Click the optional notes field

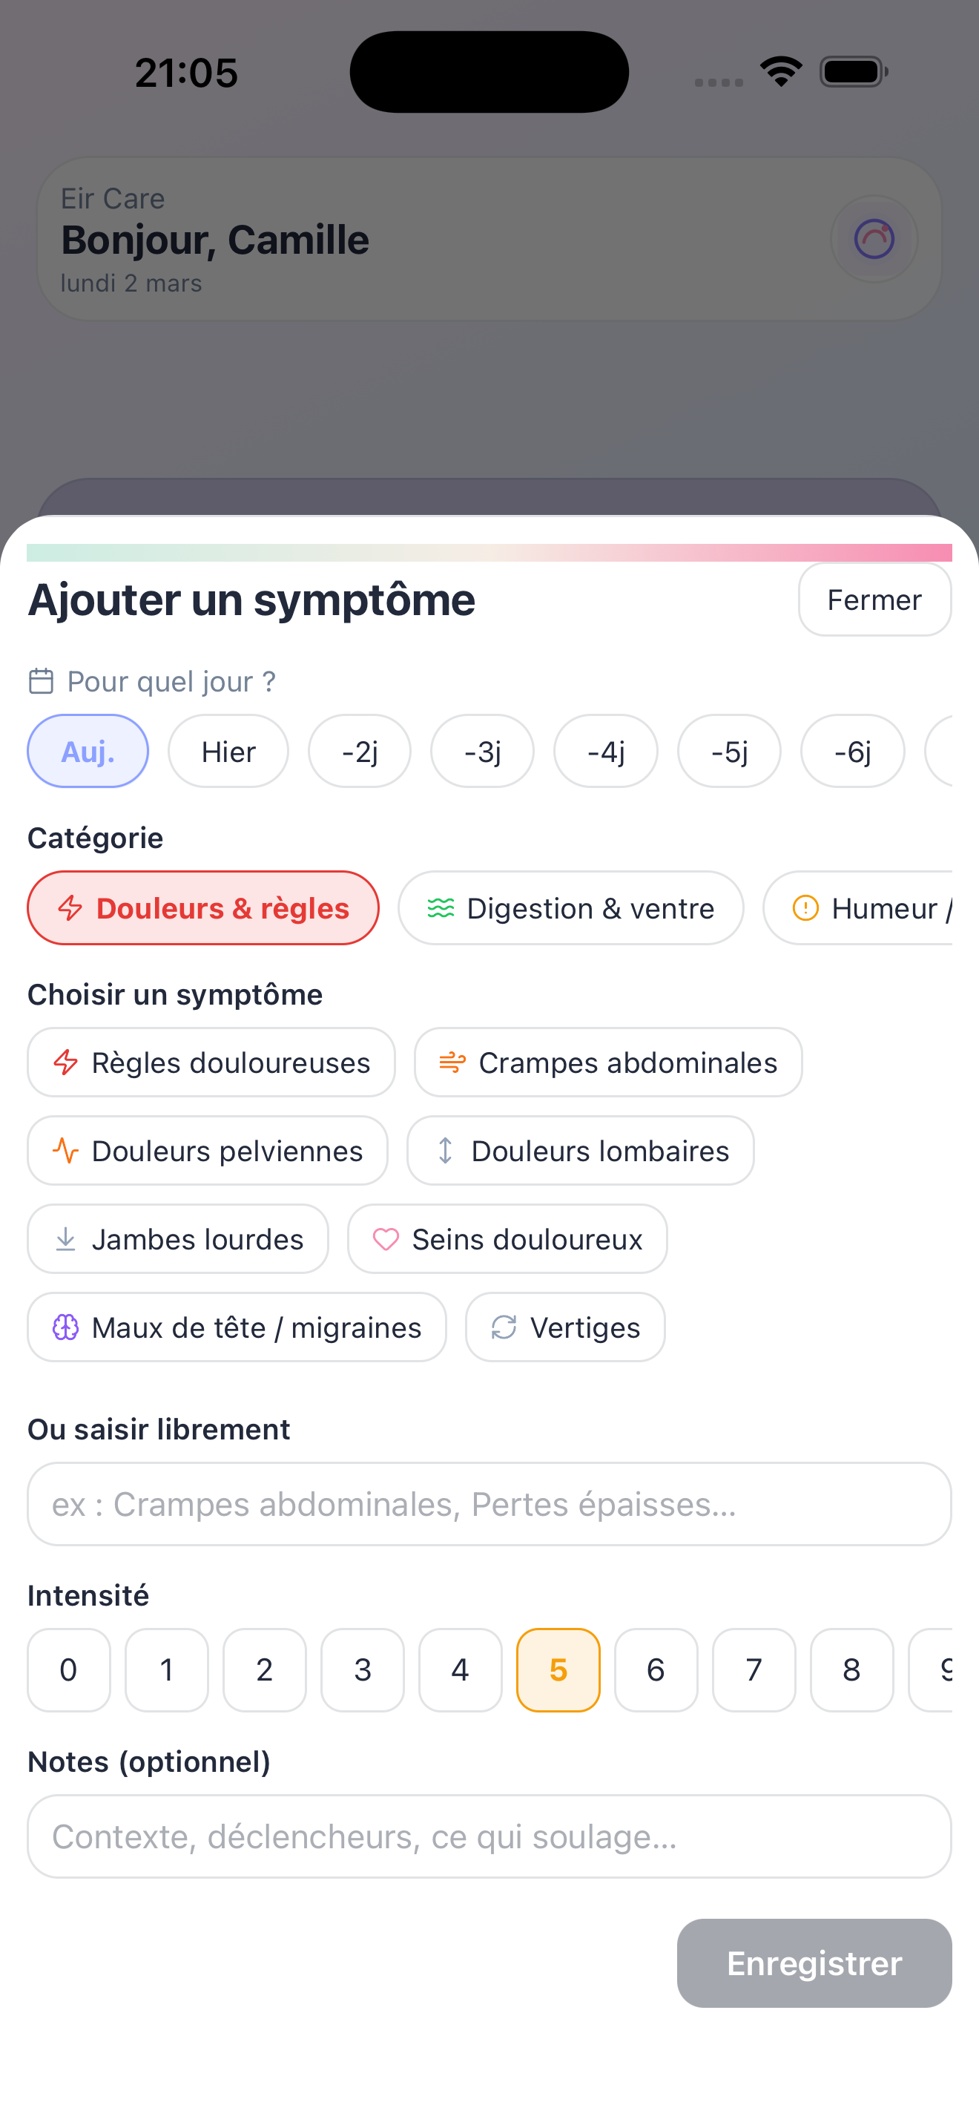pyautogui.click(x=489, y=1836)
